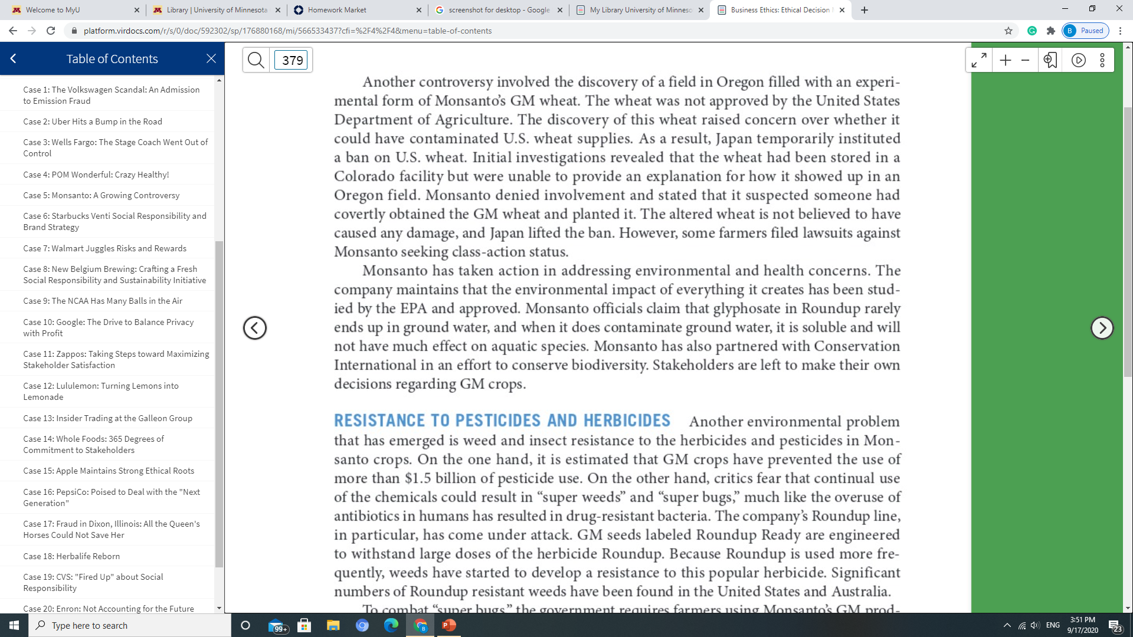Image resolution: width=1133 pixels, height=637 pixels.
Task: Open File Explorer from the taskbar
Action: coord(333,625)
